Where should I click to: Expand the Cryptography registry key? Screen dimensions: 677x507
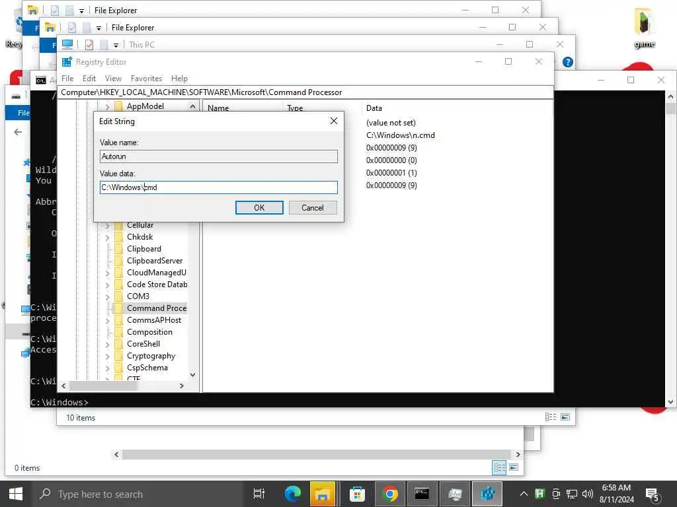point(108,356)
